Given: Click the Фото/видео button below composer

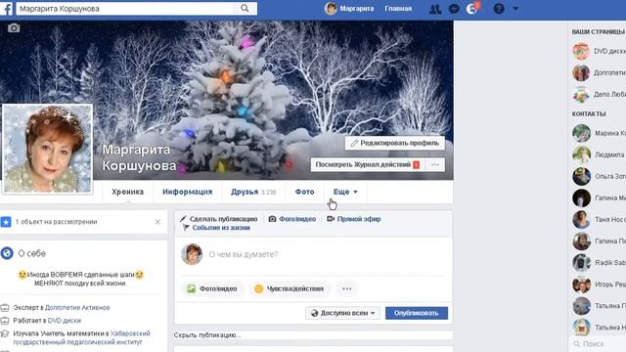Looking at the screenshot, I should (x=212, y=288).
